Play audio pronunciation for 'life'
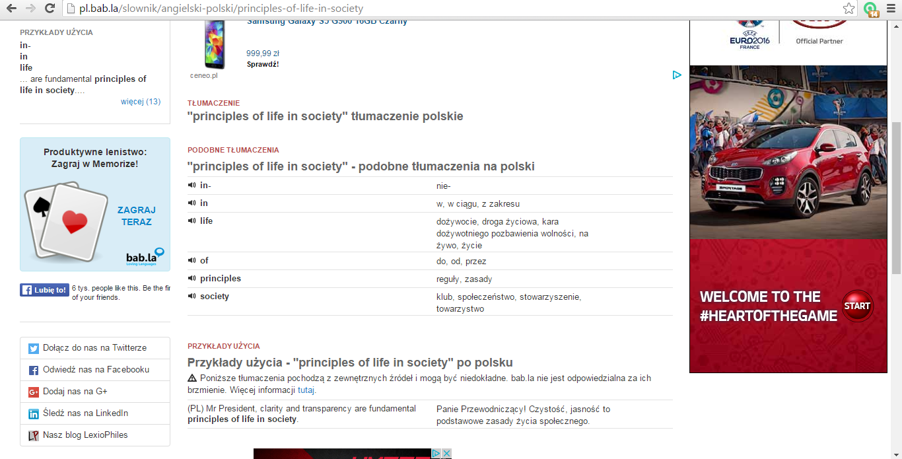 [192, 221]
